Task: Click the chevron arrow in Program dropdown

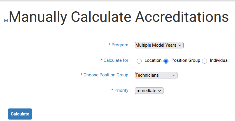Action: [180, 45]
